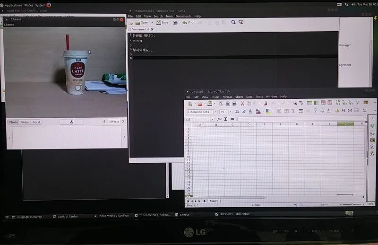Open the Navigator compass icon in Calc sidebar
378x245 pixels.
pos(372,147)
